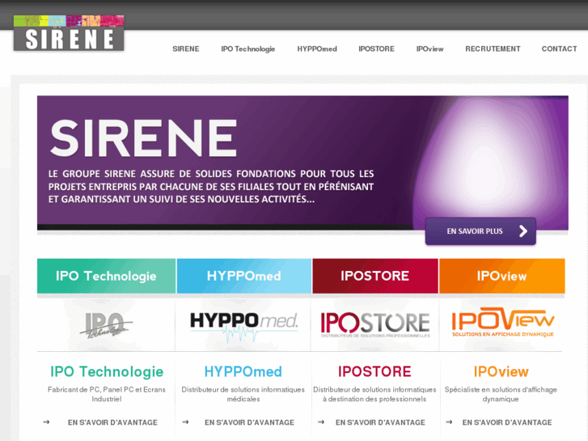Viewport: 588px width, 441px height.
Task: Click EN S'AVOIR D'AVANTAGE under IPO Technologie
Action: click(x=112, y=422)
